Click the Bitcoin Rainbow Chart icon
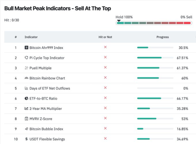The image size is (196, 144). click(x=26, y=78)
